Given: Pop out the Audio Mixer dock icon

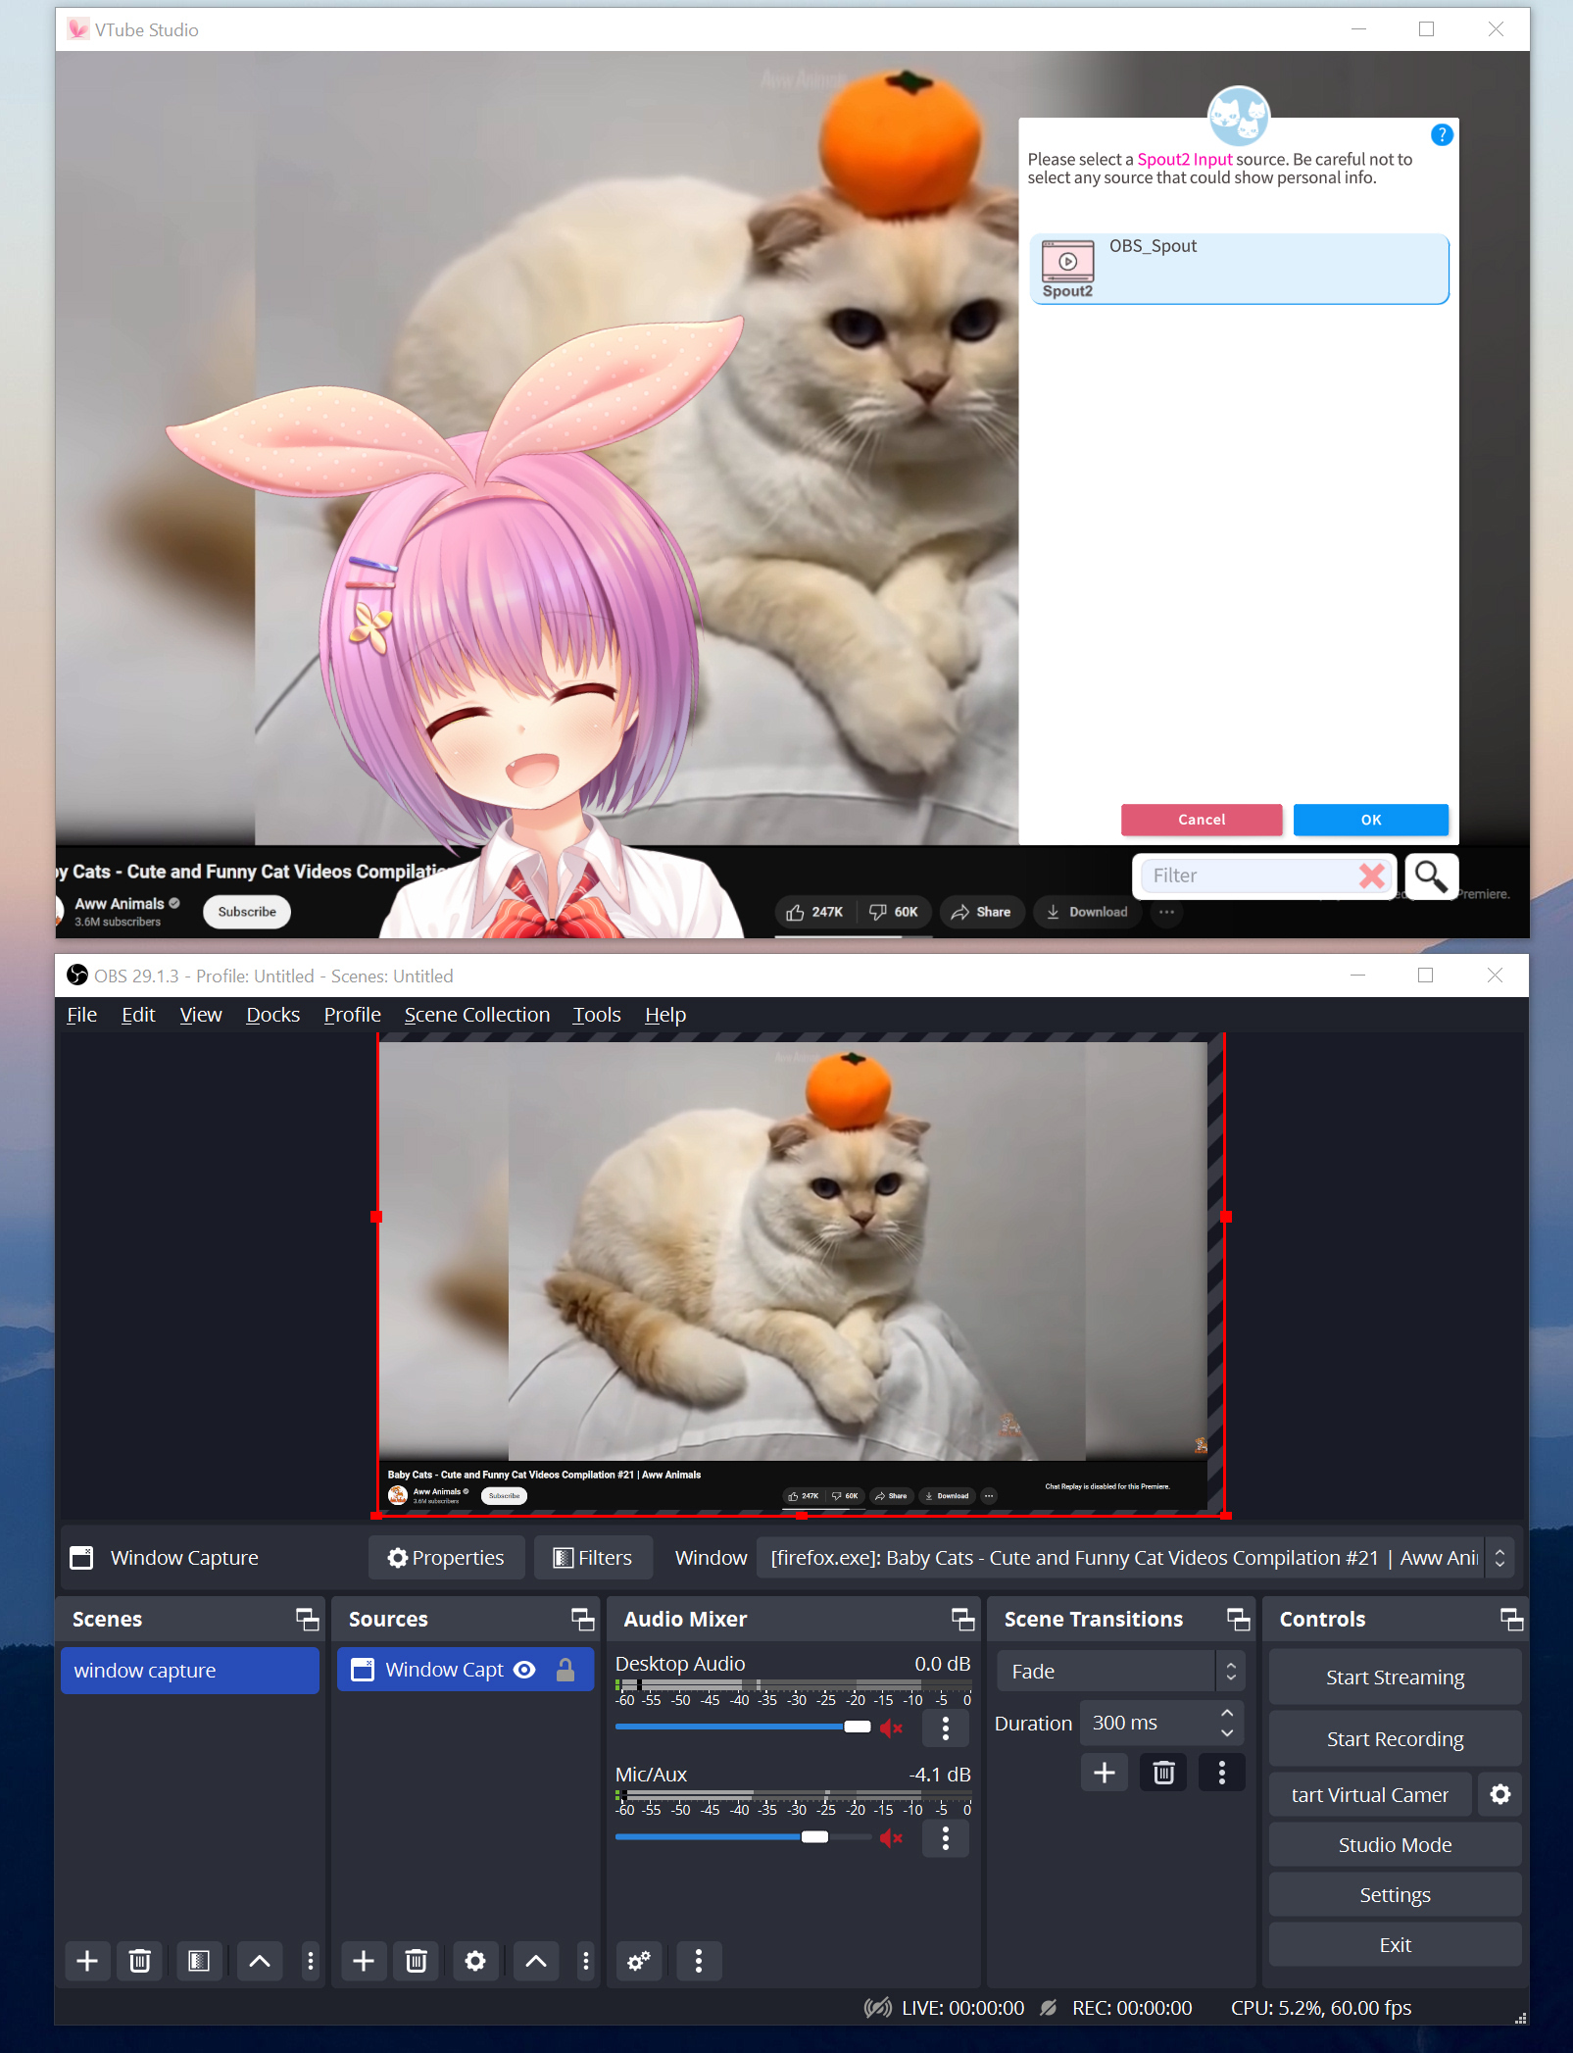Looking at the screenshot, I should (x=963, y=1619).
